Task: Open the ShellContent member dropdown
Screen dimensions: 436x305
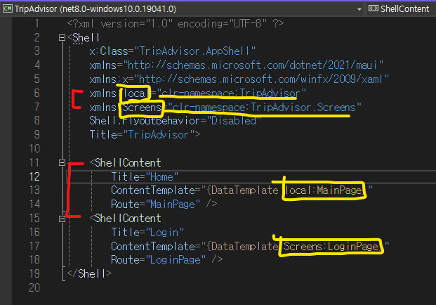Action: point(404,9)
